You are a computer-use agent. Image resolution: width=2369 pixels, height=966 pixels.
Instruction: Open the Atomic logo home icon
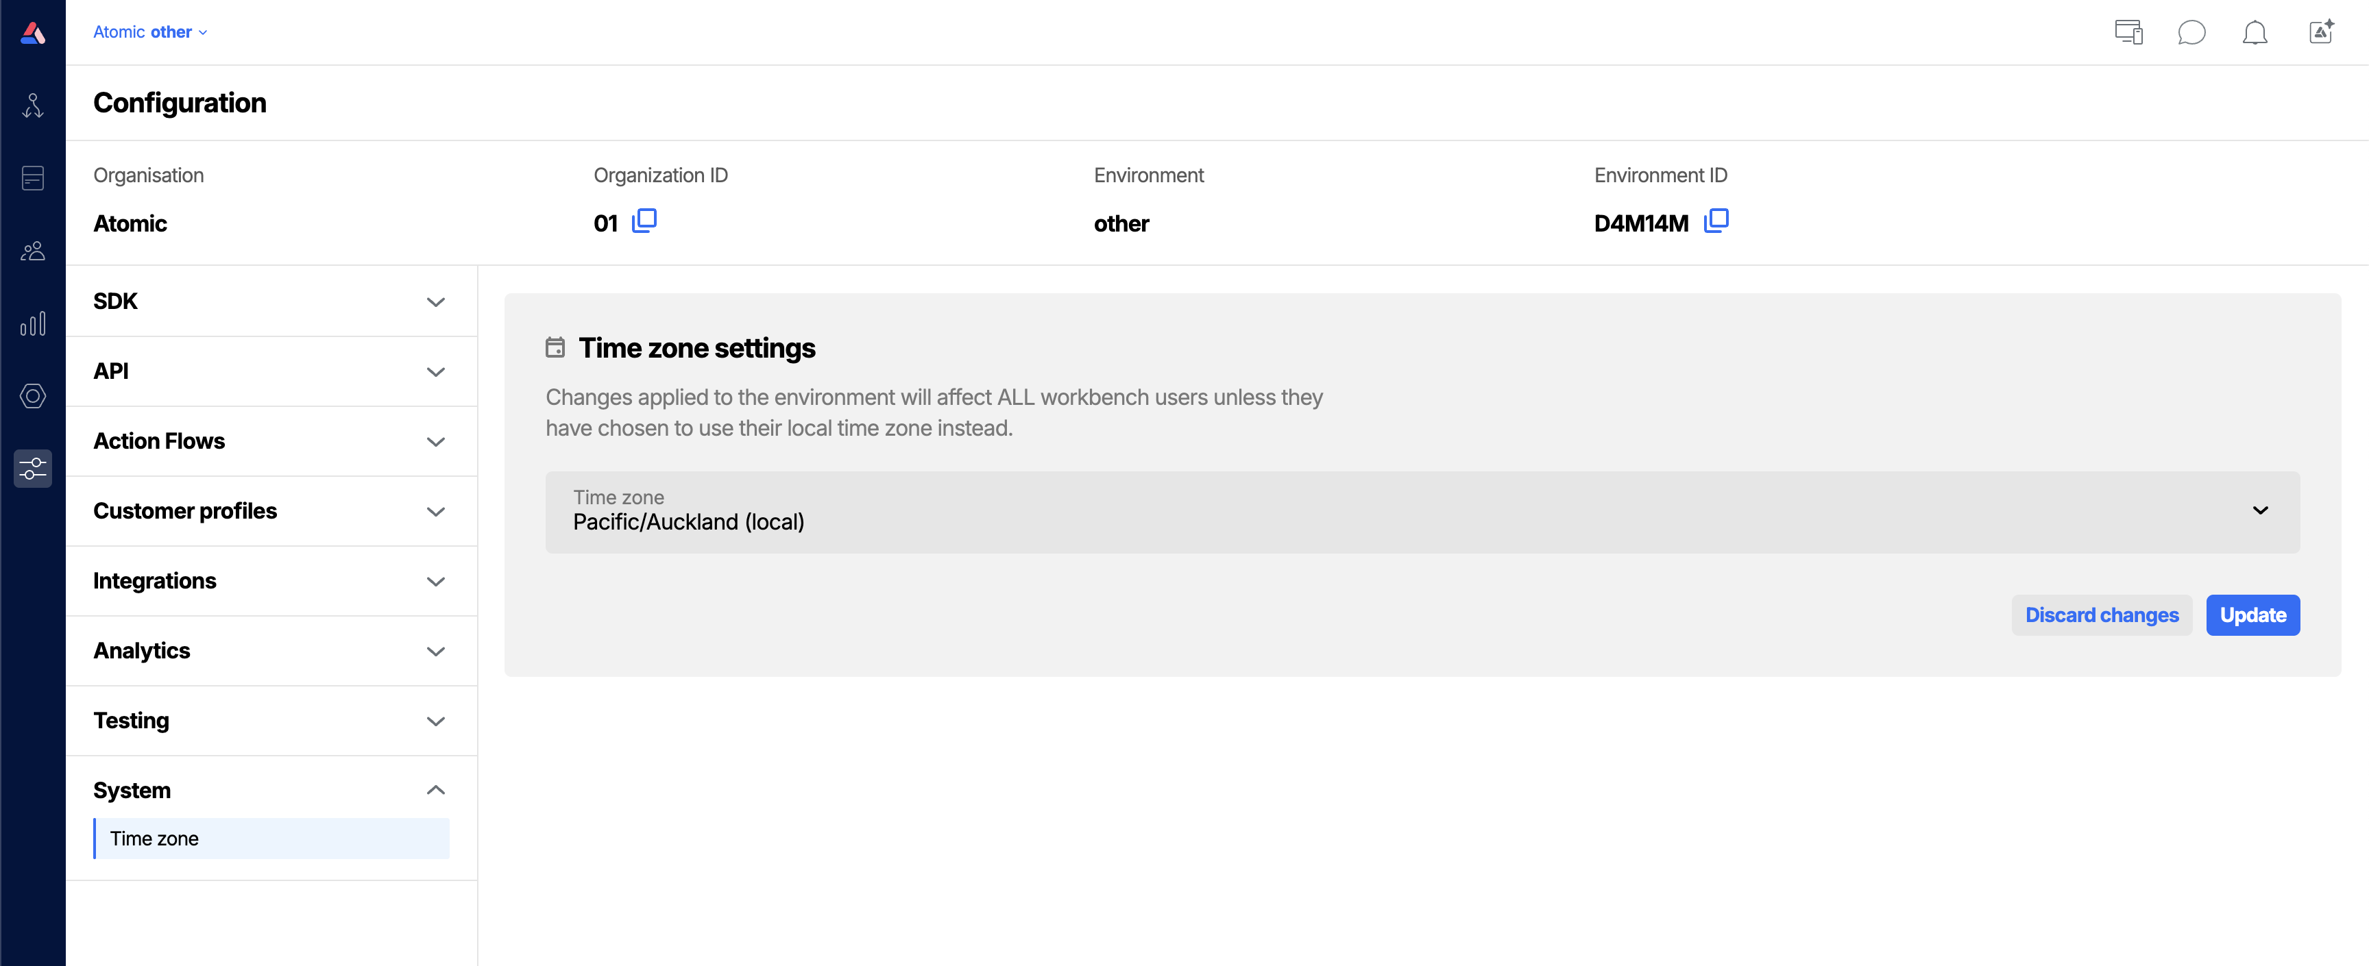[33, 32]
